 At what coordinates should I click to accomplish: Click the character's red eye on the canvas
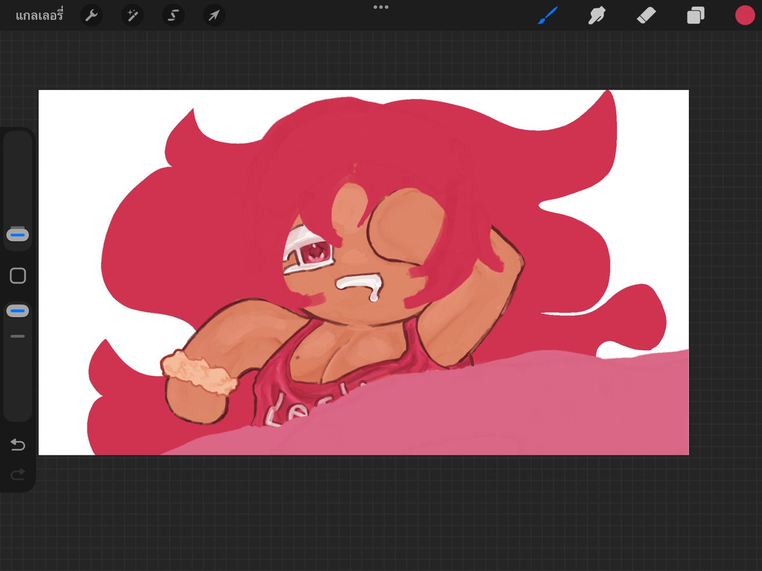[x=314, y=254]
